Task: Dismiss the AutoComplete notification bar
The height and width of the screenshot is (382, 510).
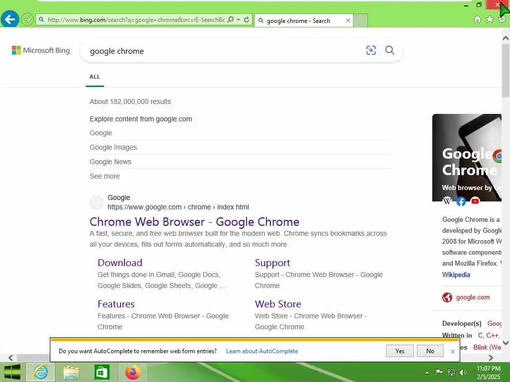Action: [x=452, y=352]
